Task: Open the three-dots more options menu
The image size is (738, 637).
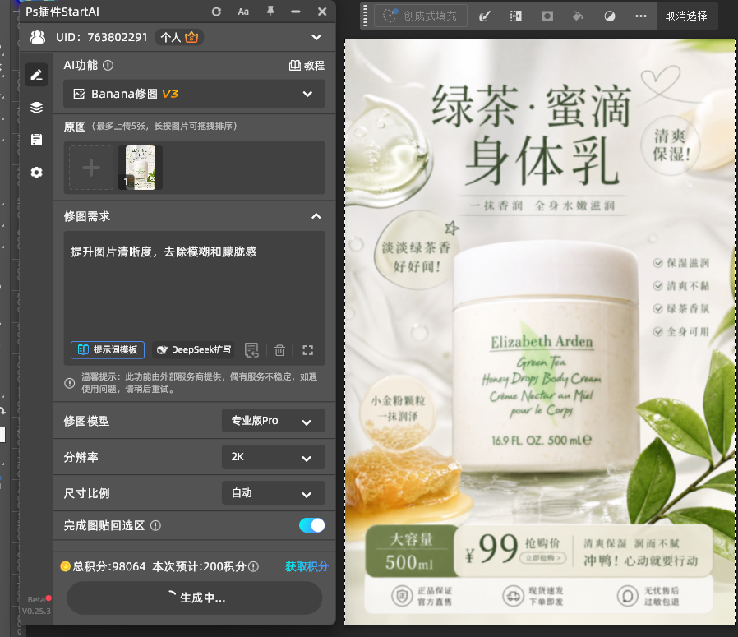Action: (x=640, y=16)
